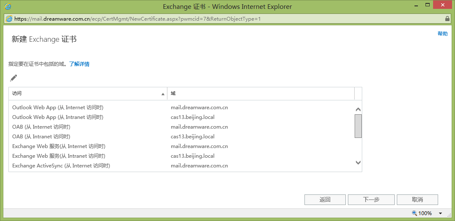Open the 了解详情 learn more link
455x221 pixels.
(79, 64)
